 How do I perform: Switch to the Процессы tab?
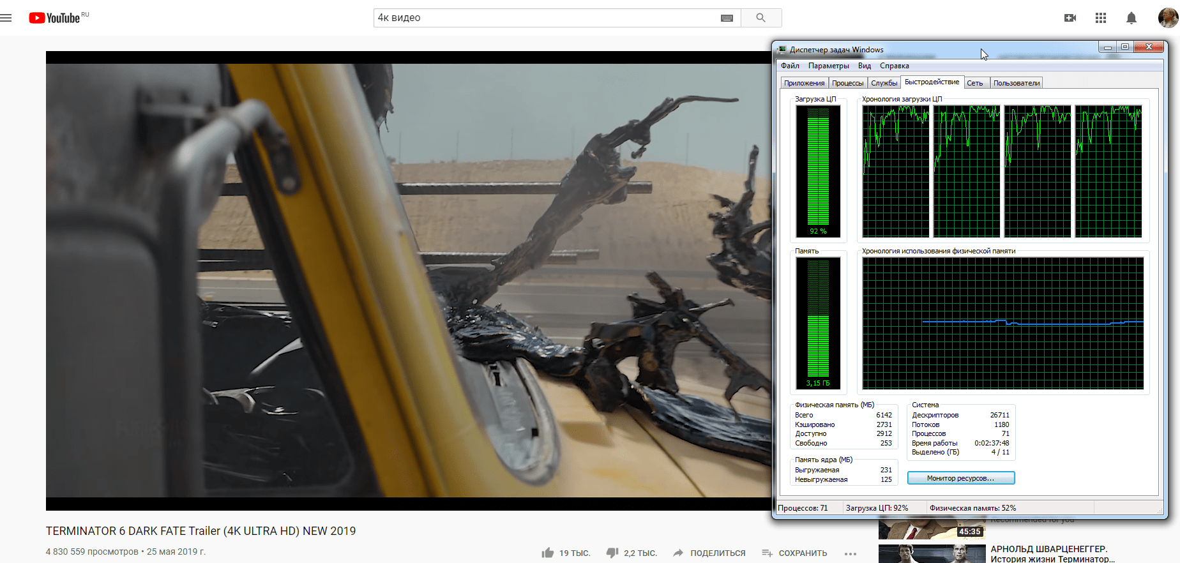(847, 83)
